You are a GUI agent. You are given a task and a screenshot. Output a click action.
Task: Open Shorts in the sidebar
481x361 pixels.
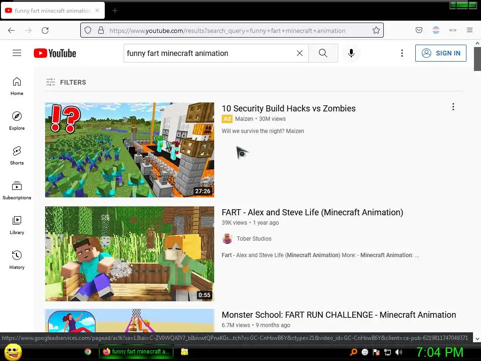pyautogui.click(x=17, y=156)
